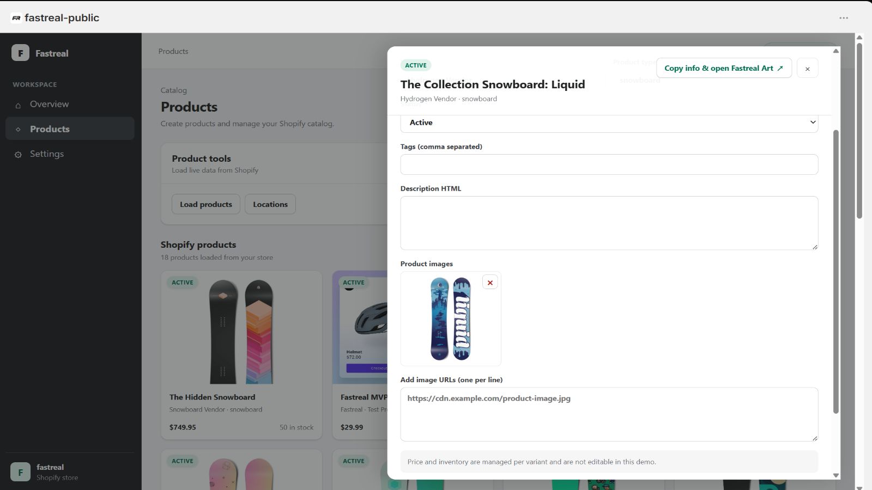Click the Settings gear icon

tap(18, 155)
